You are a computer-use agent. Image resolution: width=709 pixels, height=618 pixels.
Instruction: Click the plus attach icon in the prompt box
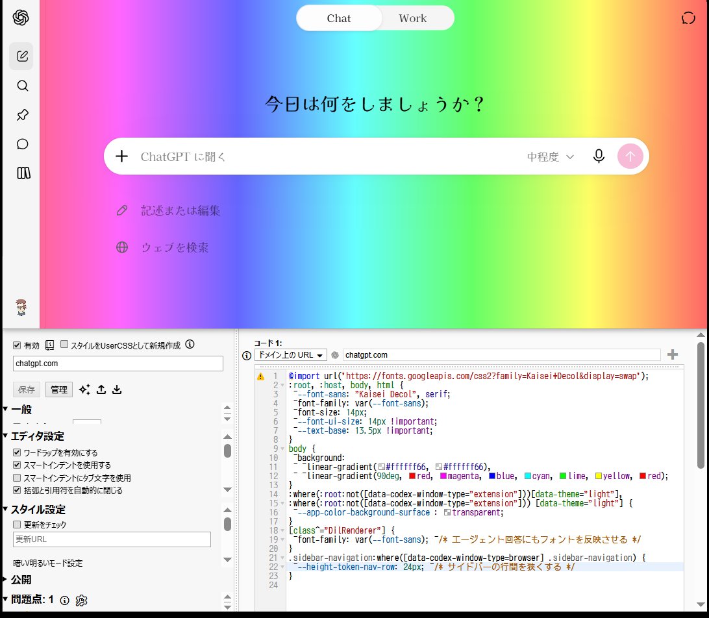pos(121,156)
